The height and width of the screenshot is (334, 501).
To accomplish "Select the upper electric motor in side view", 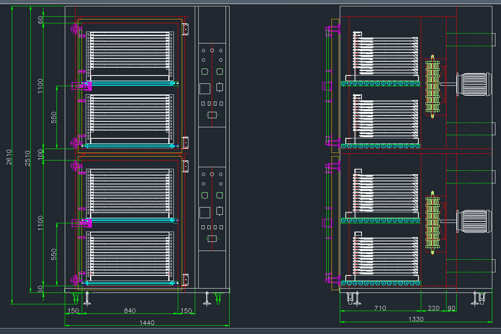I will [x=474, y=84].
